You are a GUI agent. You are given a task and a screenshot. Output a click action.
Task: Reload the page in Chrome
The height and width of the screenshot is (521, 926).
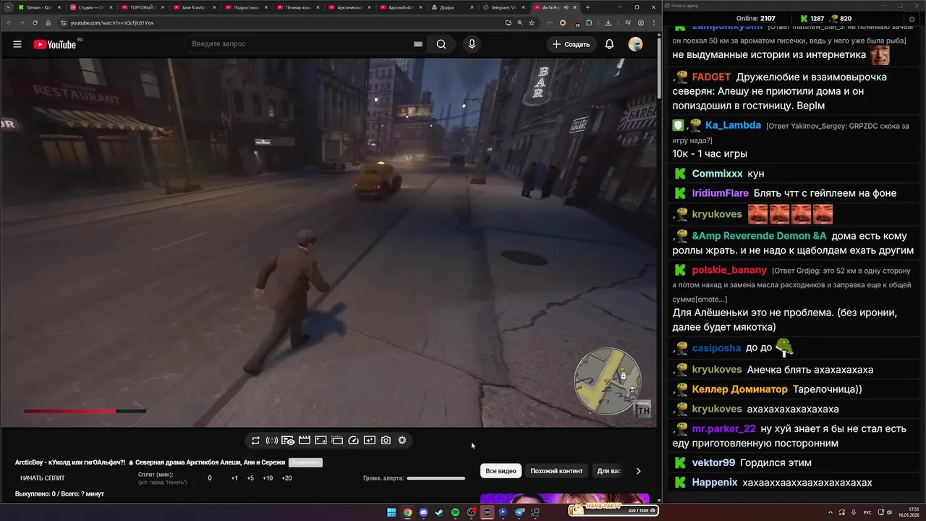click(x=35, y=22)
